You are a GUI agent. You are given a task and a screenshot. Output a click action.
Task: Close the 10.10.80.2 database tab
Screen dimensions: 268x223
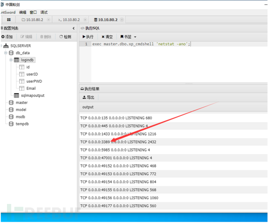[122, 20]
